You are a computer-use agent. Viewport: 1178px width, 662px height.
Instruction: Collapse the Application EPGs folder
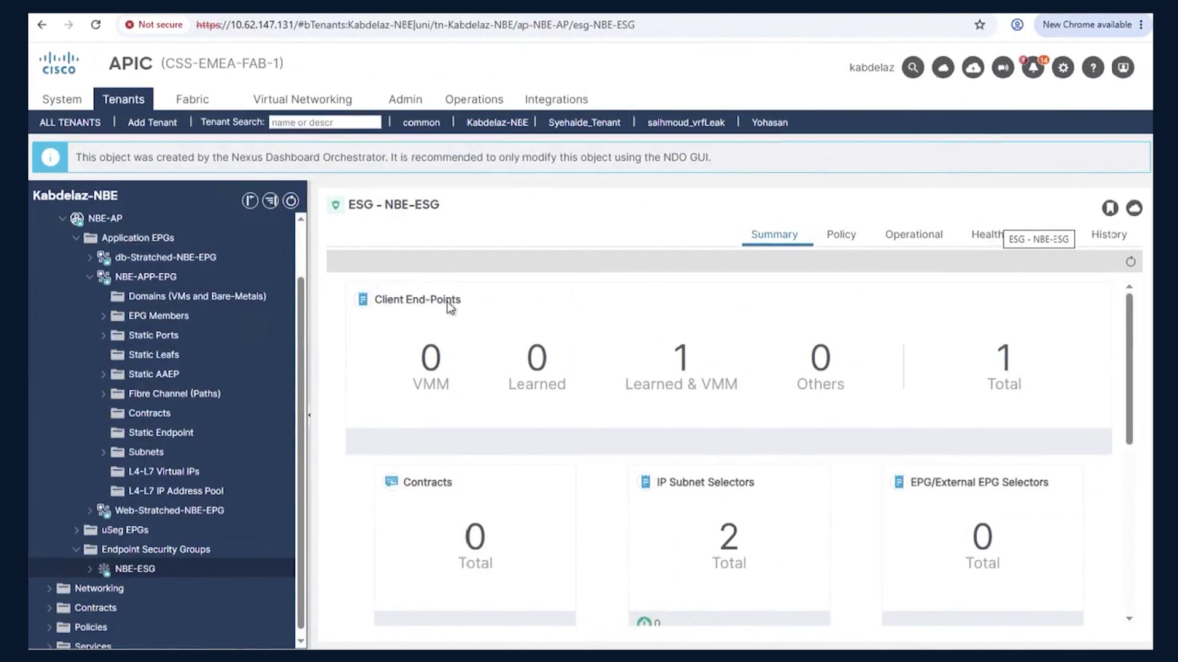[76, 238]
